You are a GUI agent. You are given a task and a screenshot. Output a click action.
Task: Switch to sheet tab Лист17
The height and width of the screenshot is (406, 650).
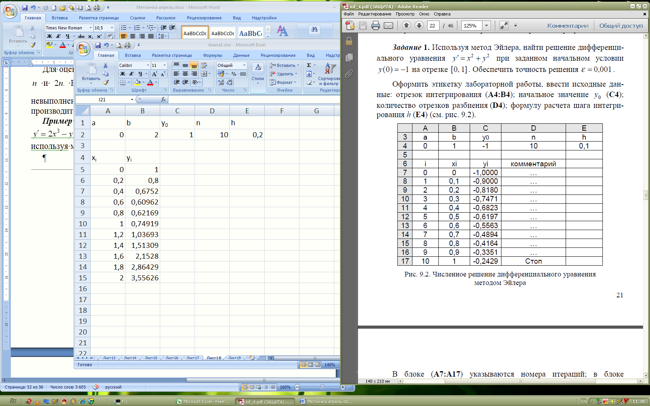(193, 358)
